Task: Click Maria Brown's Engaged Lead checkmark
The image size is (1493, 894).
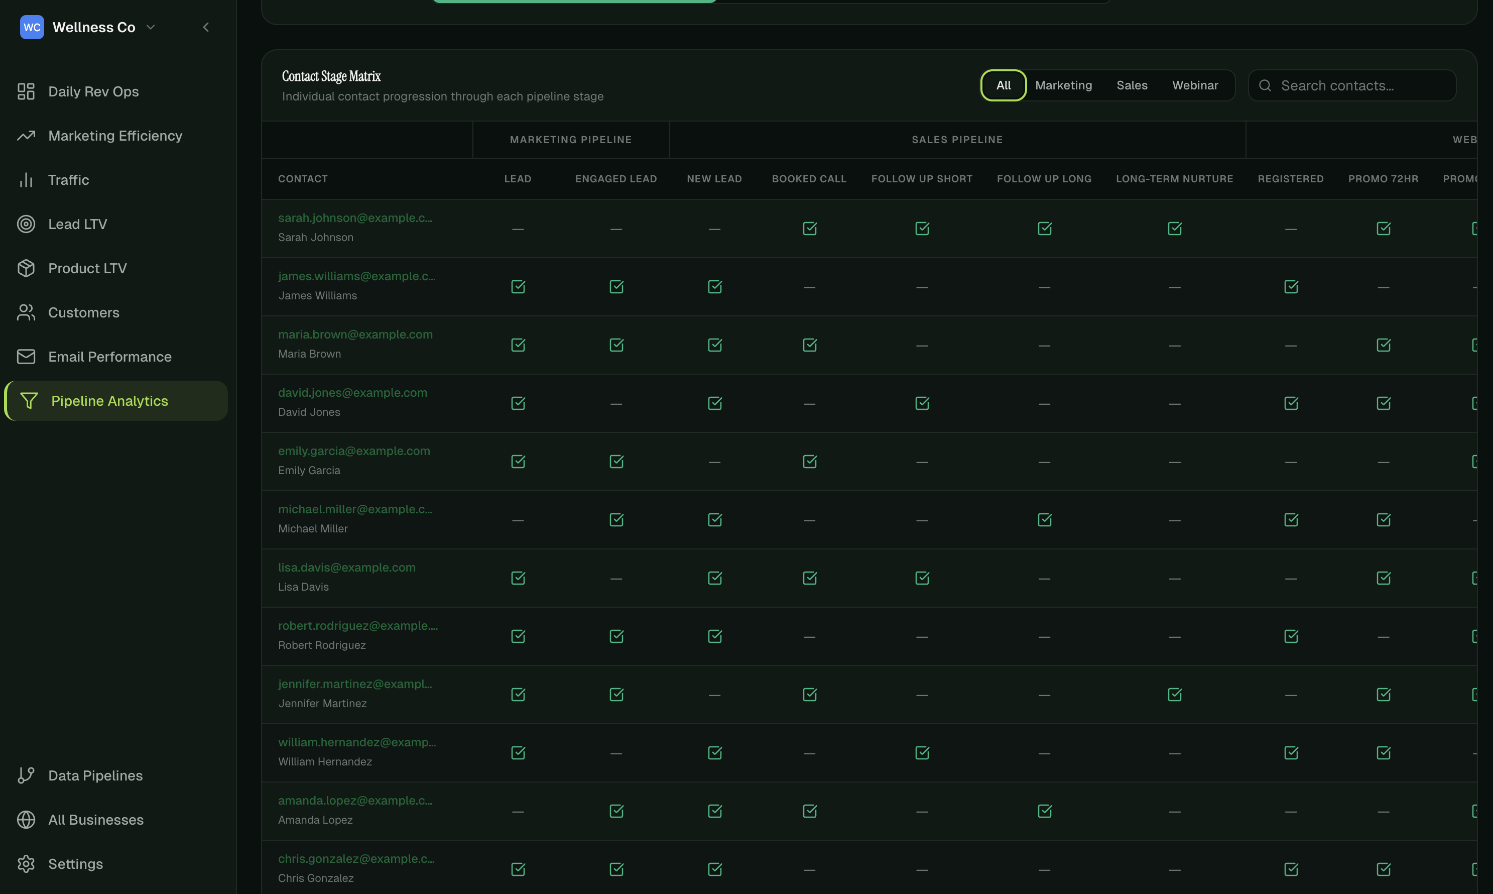Action: (616, 345)
